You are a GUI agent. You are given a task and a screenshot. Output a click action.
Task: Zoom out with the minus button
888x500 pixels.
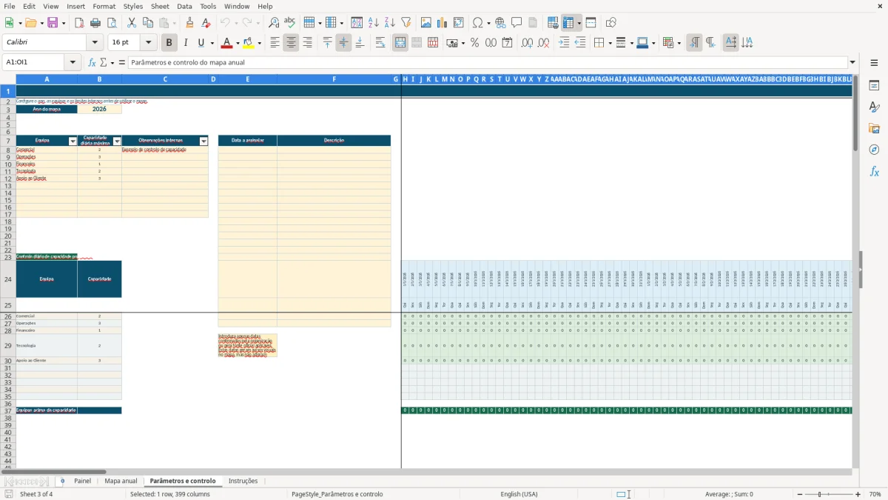(x=800, y=494)
